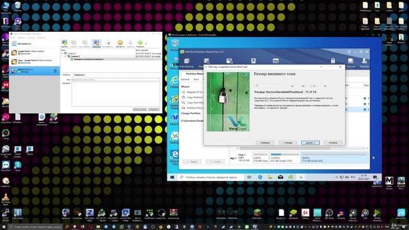Open MiniTool title bar hamburger menu
This screenshot has width=409, height=230.
[x=349, y=52]
